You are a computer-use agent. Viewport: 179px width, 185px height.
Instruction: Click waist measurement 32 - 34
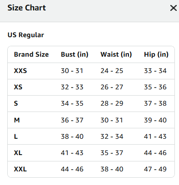pyautogui.click(x=112, y=136)
